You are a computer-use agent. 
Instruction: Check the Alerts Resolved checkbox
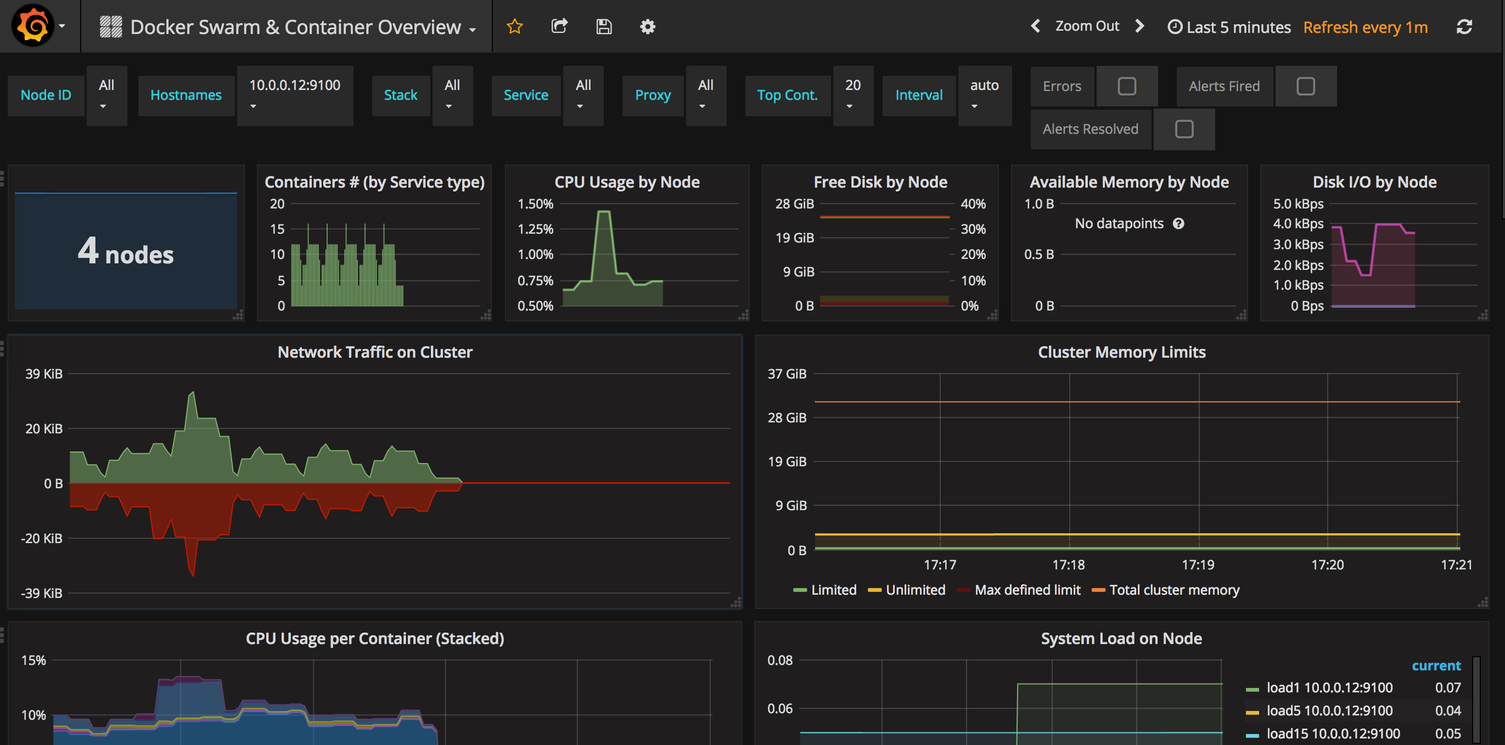1184,129
